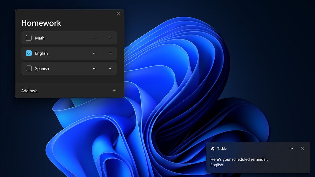
Task: Open more options for Spanish task
Action: tap(95, 68)
